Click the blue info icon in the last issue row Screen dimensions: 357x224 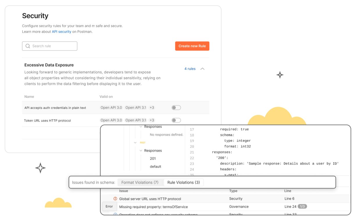115,214
